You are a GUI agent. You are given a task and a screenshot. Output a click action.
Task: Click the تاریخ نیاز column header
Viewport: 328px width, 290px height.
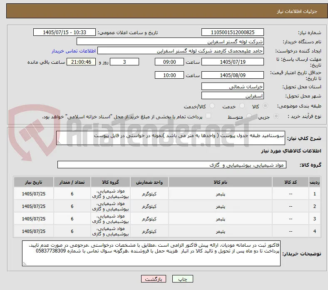pos(34,182)
